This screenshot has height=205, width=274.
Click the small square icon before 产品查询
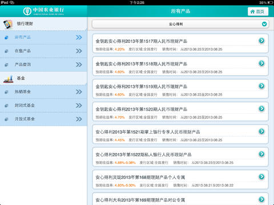tap(6, 65)
